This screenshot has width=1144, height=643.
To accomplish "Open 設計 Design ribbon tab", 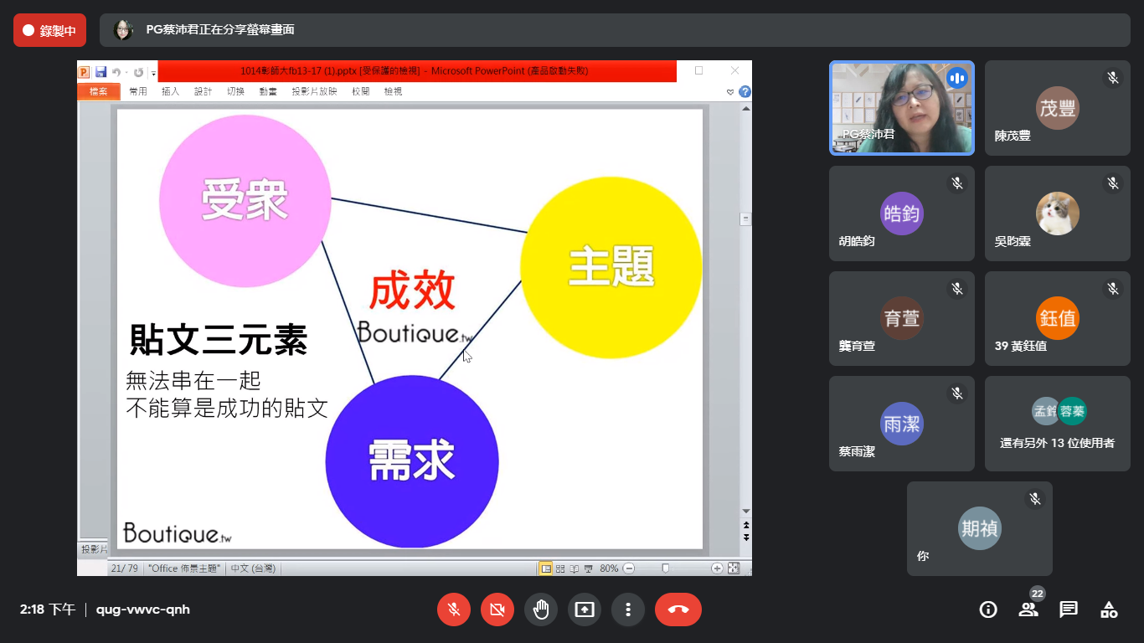I will [x=204, y=91].
